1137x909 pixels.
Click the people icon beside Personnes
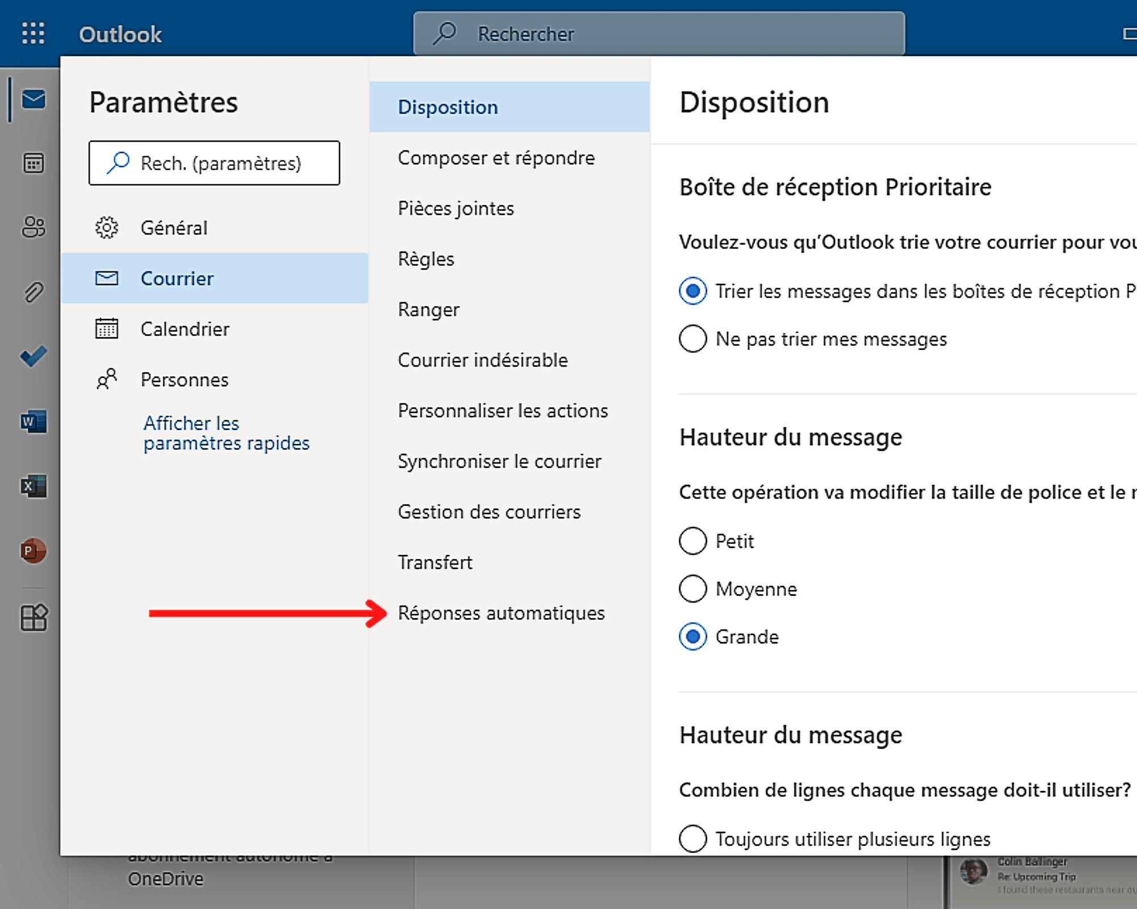point(106,379)
